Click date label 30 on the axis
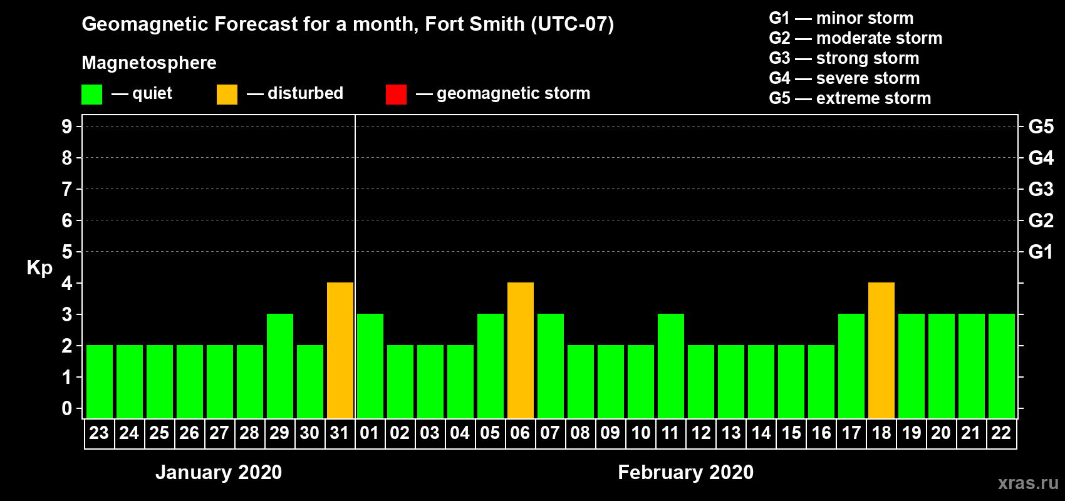Image resolution: width=1065 pixels, height=501 pixels. (309, 433)
